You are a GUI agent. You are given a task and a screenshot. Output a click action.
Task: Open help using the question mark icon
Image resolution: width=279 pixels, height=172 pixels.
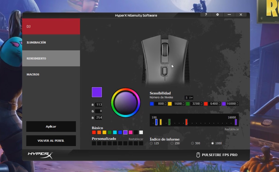coord(206,15)
